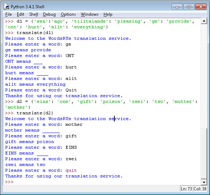Image resolution: width=210 pixels, height=195 pixels.
Task: Open the Debug menu
Action: (x=49, y=14)
